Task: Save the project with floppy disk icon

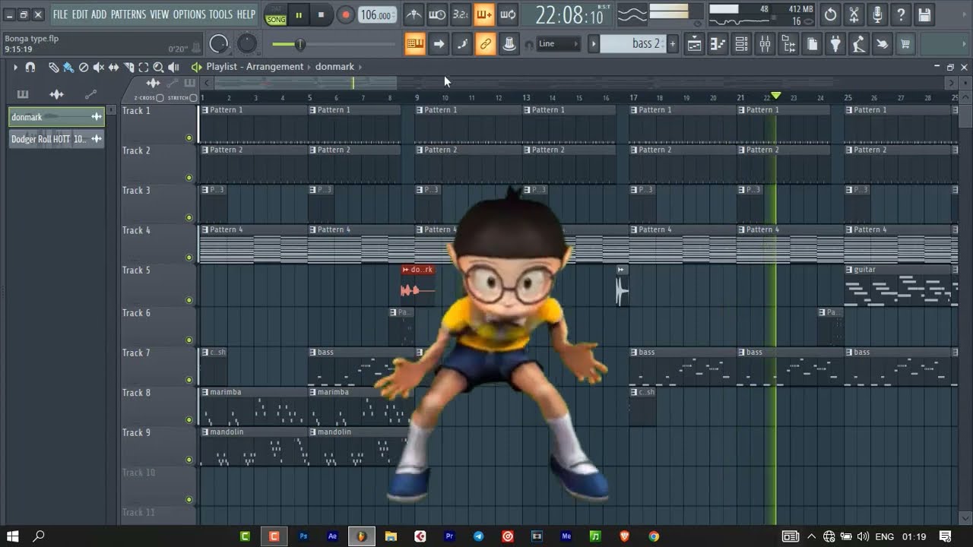Action: click(x=924, y=14)
